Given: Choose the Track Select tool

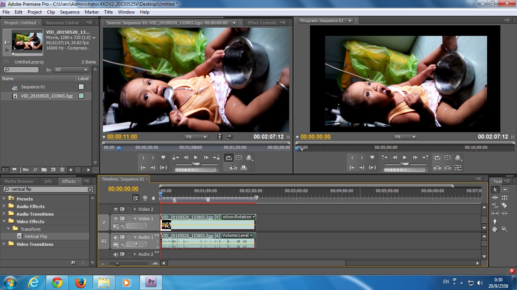Looking at the screenshot, I should tap(505, 190).
